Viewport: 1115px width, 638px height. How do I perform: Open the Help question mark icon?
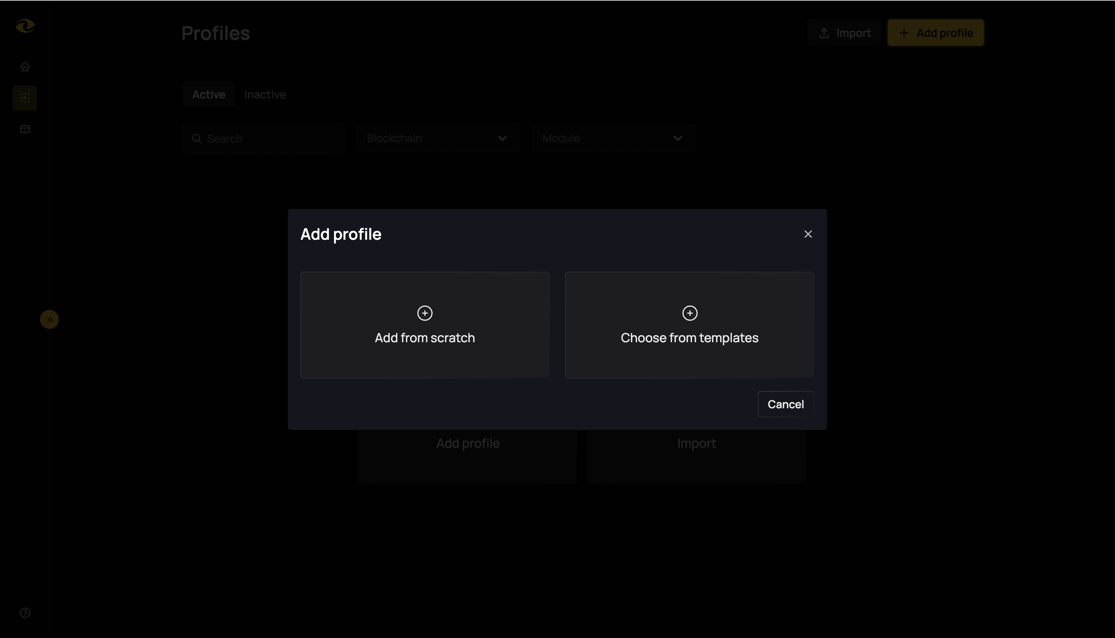tap(25, 613)
